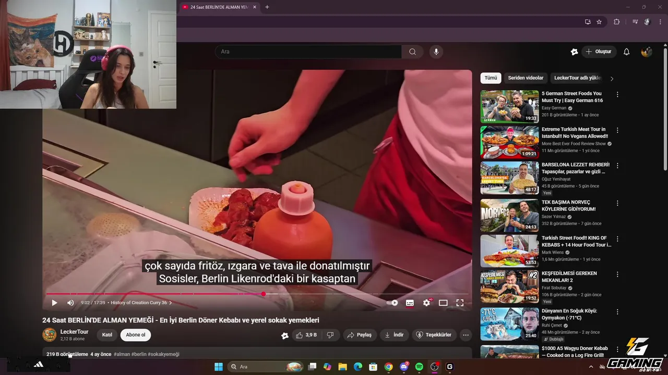Image resolution: width=668 pixels, height=375 pixels.
Task: Open OBS Studio from the taskbar
Action: coord(434,367)
